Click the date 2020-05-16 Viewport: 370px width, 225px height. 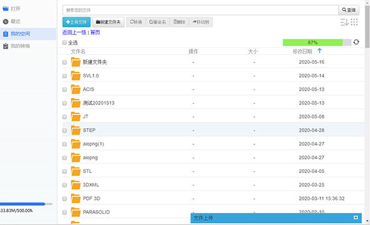pos(312,62)
